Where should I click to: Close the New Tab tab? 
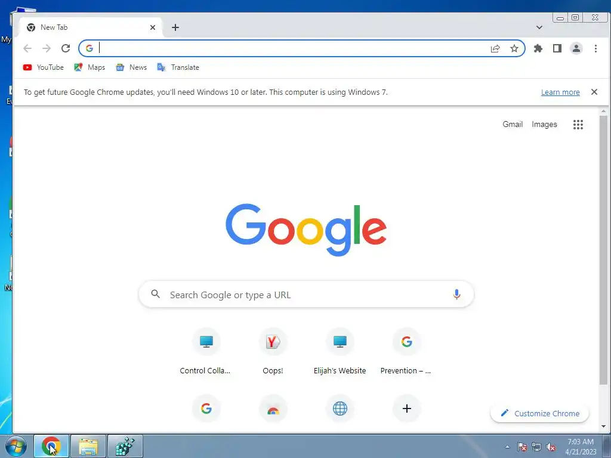[x=153, y=27]
